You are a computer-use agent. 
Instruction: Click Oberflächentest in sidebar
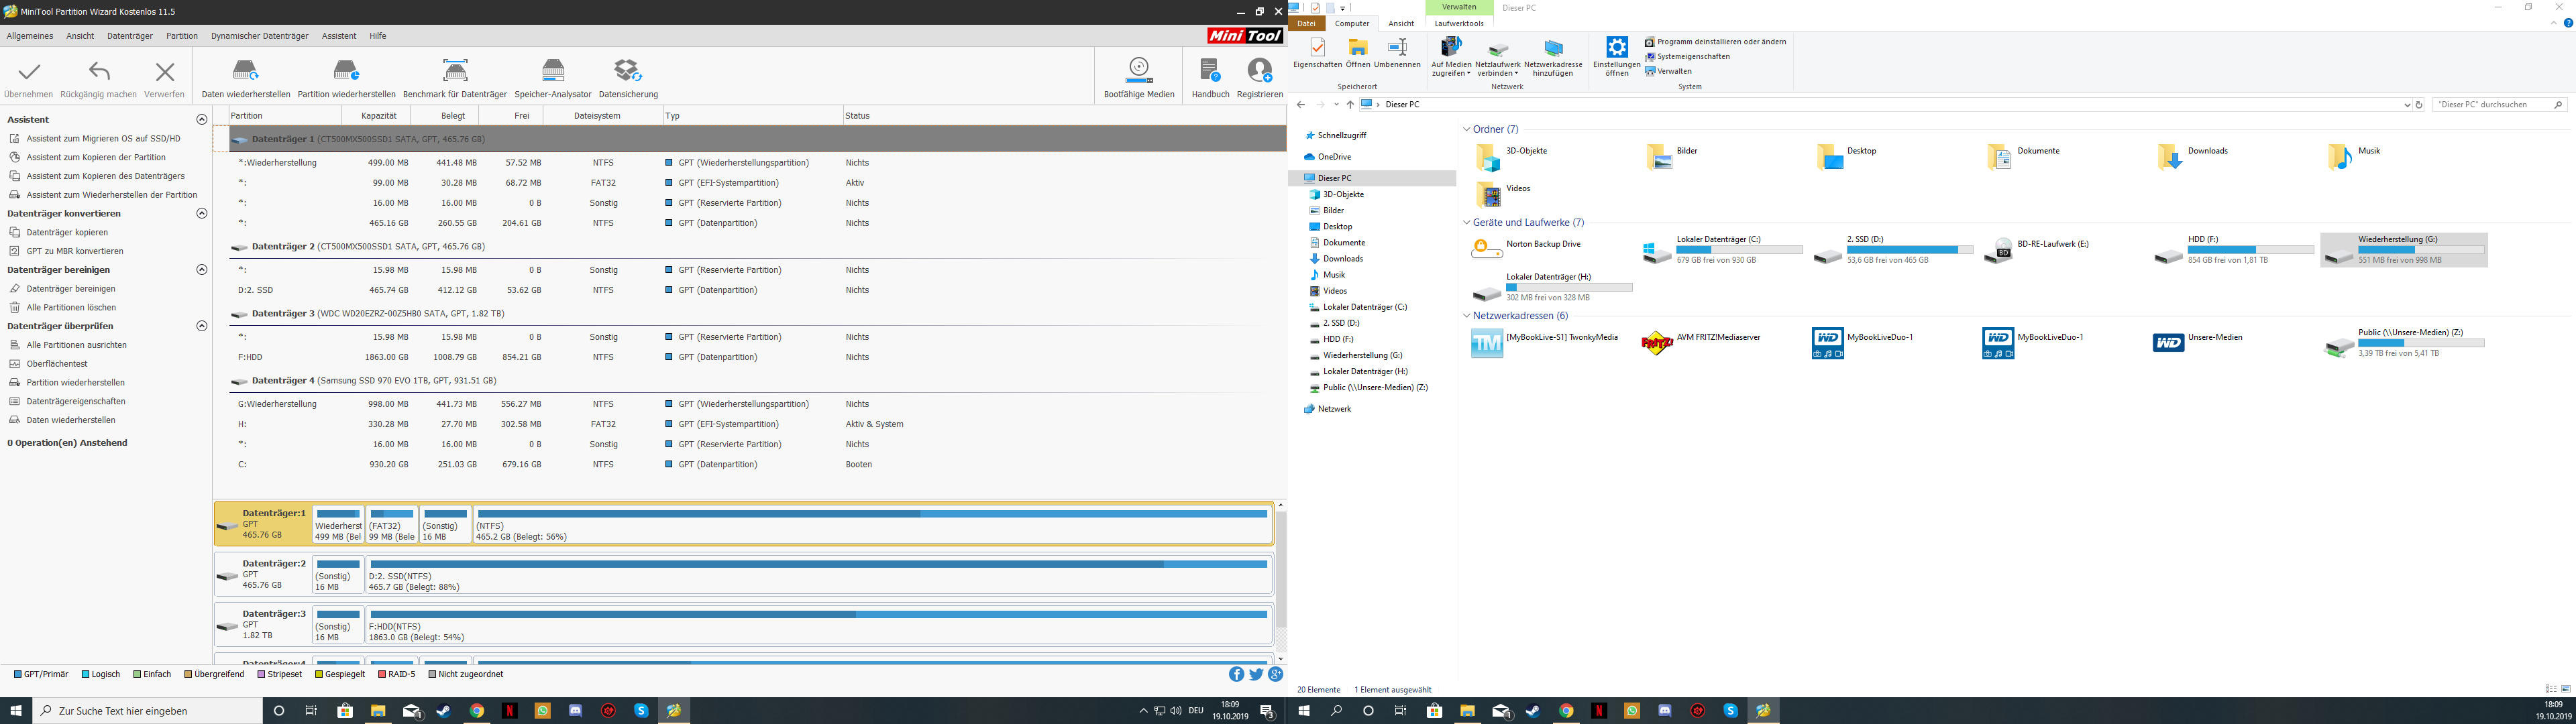[x=57, y=364]
